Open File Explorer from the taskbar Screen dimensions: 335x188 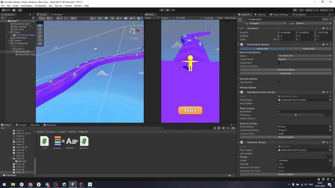[13, 184]
